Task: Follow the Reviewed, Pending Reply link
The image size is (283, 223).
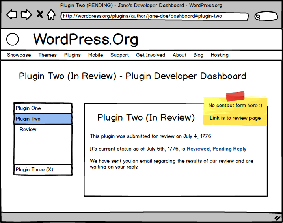Action: (216, 149)
